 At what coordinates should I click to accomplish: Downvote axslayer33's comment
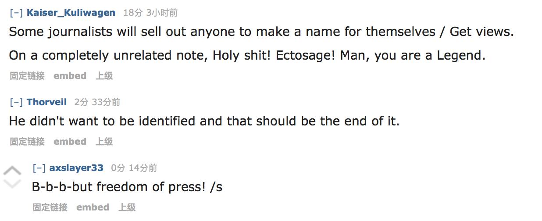[12, 183]
